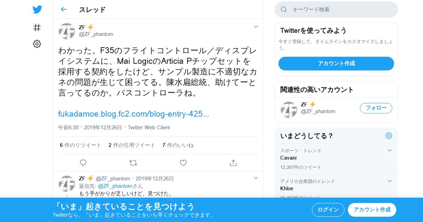Expand options chevron on the reply tweet
The image size is (423, 222).
pos(256,178)
